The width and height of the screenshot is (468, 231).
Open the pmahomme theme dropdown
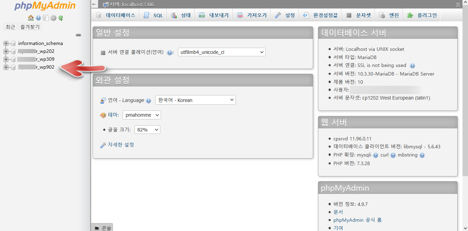[x=142, y=115]
